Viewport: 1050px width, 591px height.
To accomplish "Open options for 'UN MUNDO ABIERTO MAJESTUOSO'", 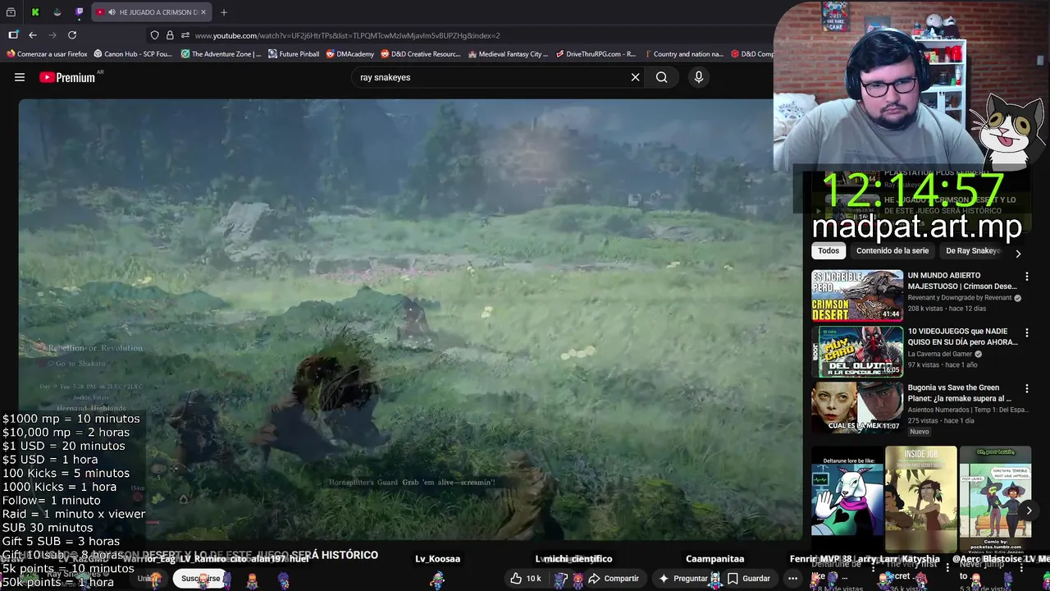I will (1026, 277).
